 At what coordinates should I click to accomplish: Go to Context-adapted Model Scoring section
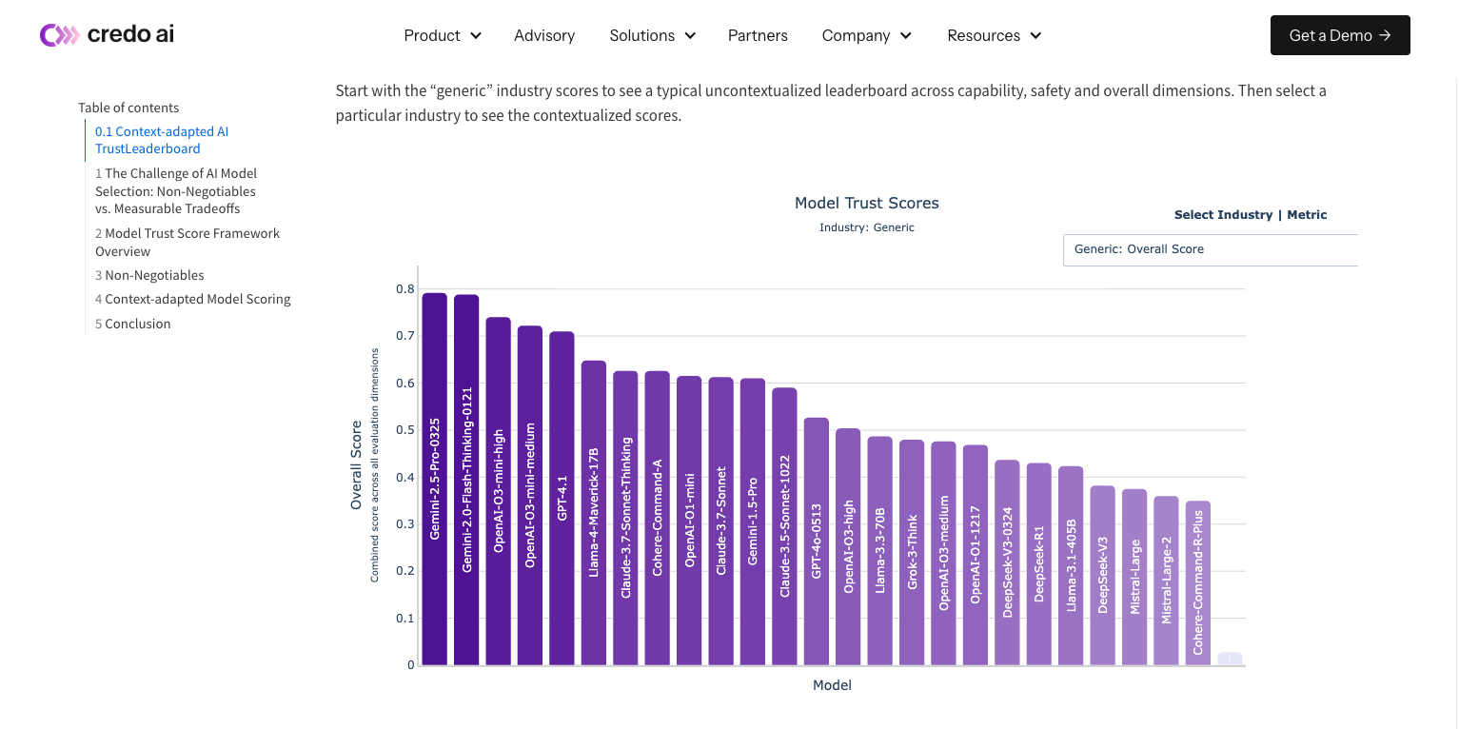(x=193, y=299)
